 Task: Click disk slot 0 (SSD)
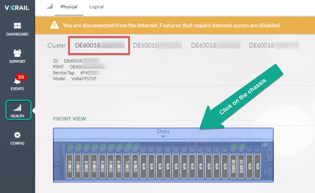tap(69, 166)
